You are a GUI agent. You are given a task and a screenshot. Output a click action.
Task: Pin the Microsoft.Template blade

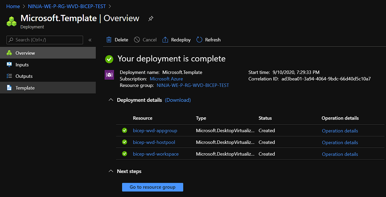[x=151, y=19]
